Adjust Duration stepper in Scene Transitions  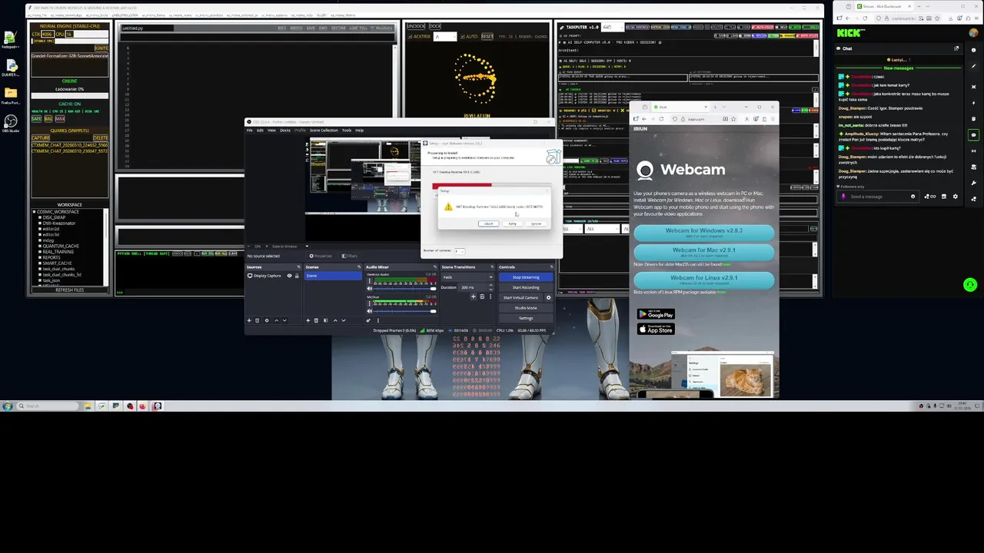click(490, 287)
